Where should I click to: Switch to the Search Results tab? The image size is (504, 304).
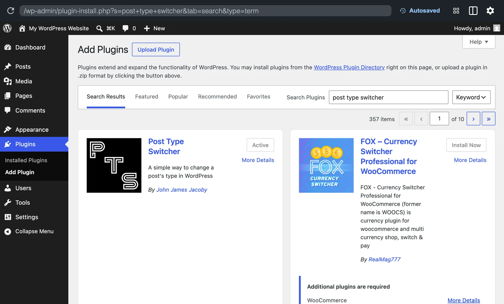(106, 97)
